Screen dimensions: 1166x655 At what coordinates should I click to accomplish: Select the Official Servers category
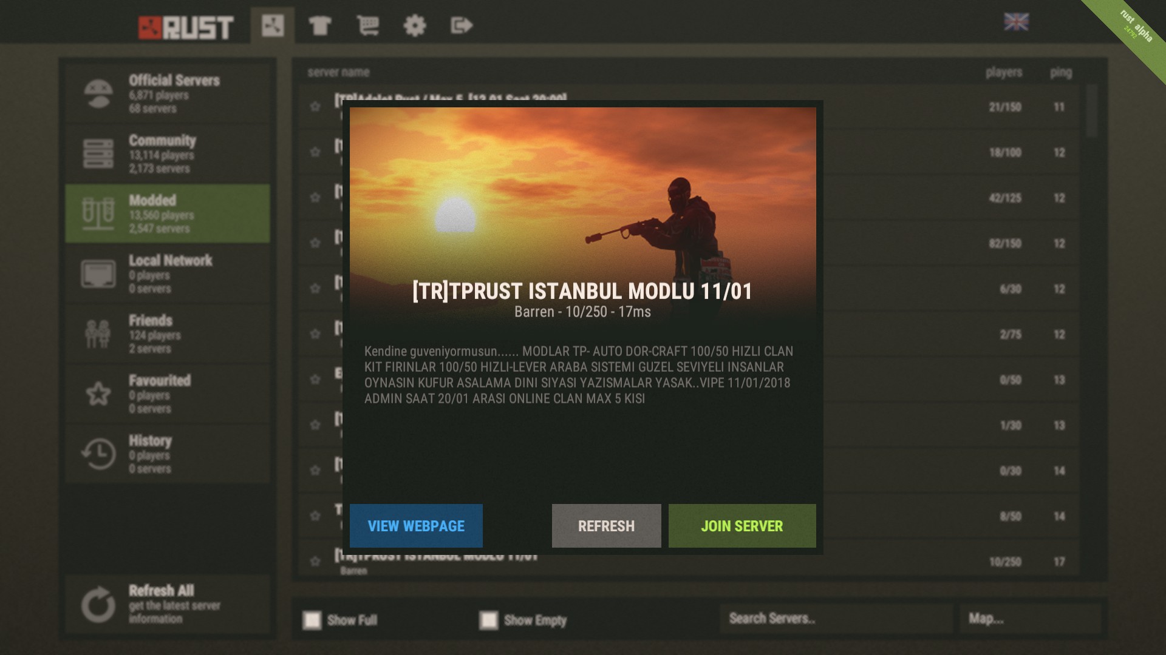pyautogui.click(x=168, y=94)
